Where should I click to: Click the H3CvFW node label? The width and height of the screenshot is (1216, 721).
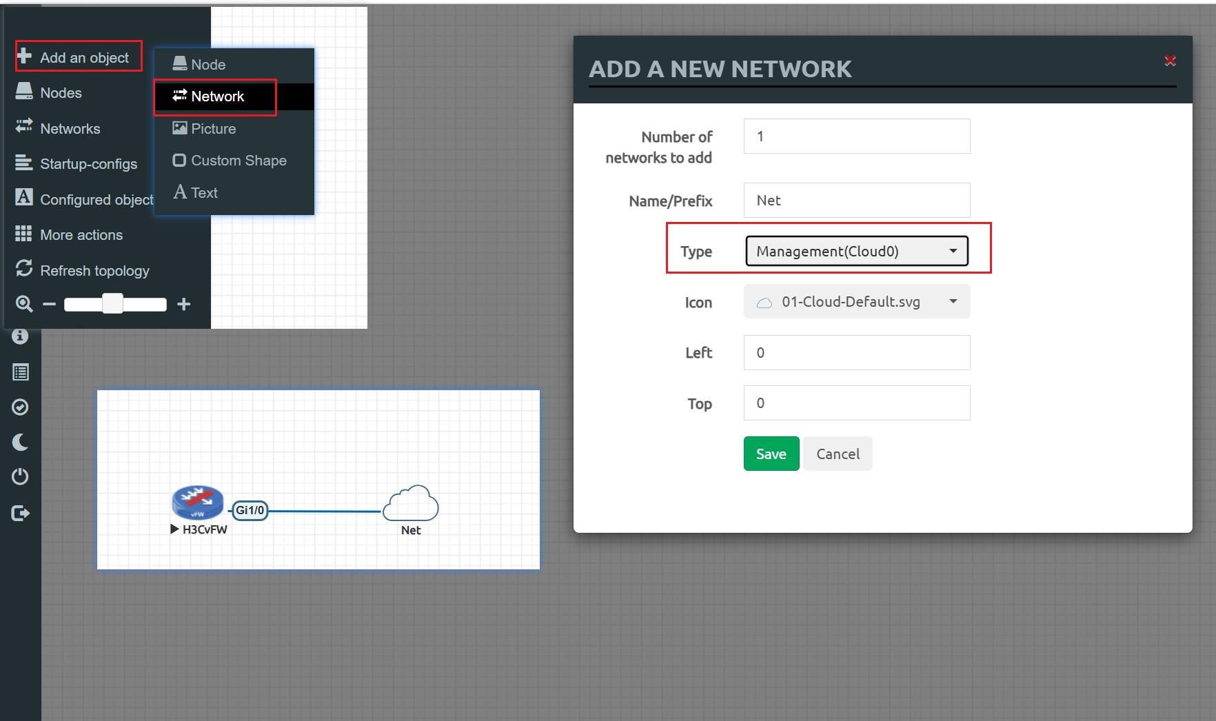click(205, 529)
